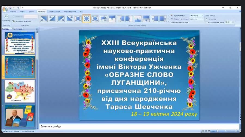
Task: Apply the transition with upward arrow
Action: point(138,19)
